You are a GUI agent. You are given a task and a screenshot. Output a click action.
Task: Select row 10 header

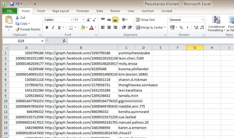[x=6, y=101]
